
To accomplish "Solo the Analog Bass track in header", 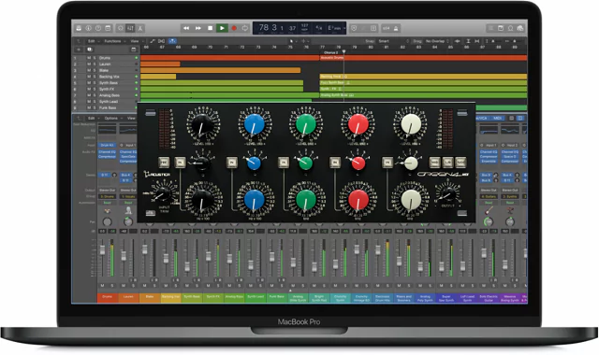I will pyautogui.click(x=95, y=95).
